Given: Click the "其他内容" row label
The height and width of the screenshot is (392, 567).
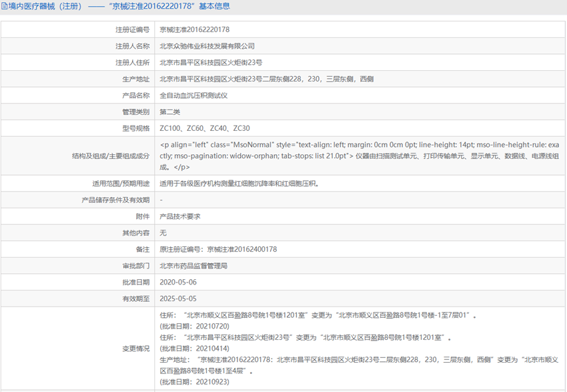Looking at the screenshot, I should pos(136,233).
